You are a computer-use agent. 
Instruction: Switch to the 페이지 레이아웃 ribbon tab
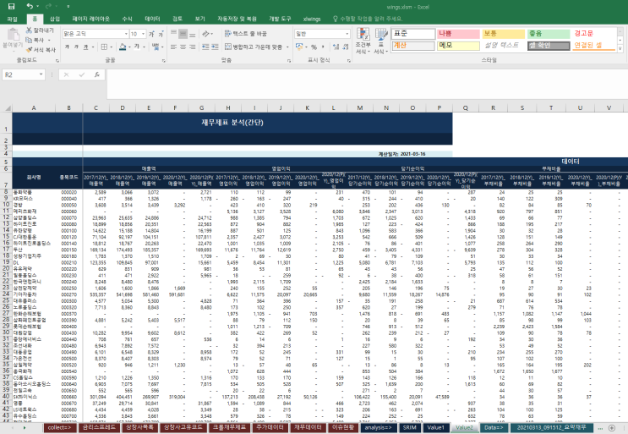coord(90,19)
